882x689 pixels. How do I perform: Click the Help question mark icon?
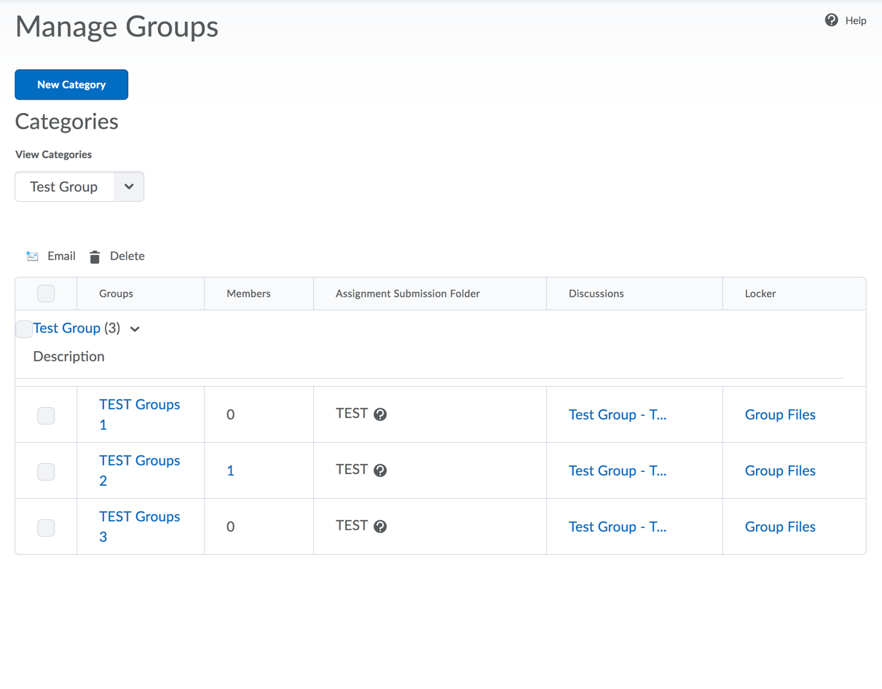click(831, 20)
